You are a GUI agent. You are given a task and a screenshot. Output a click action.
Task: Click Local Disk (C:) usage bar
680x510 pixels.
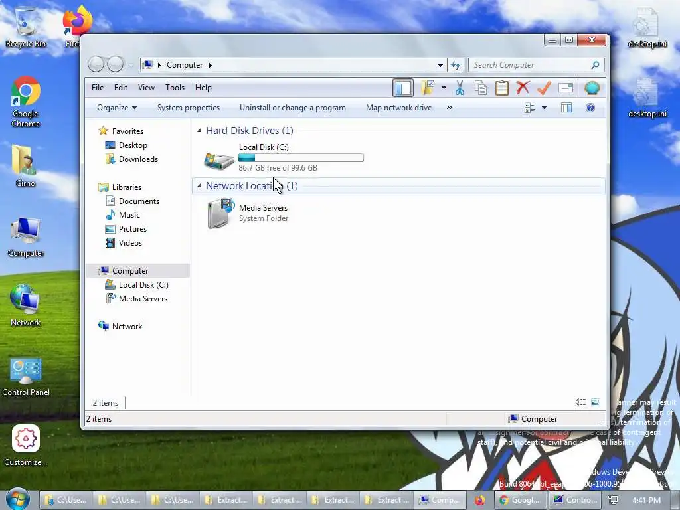(301, 158)
